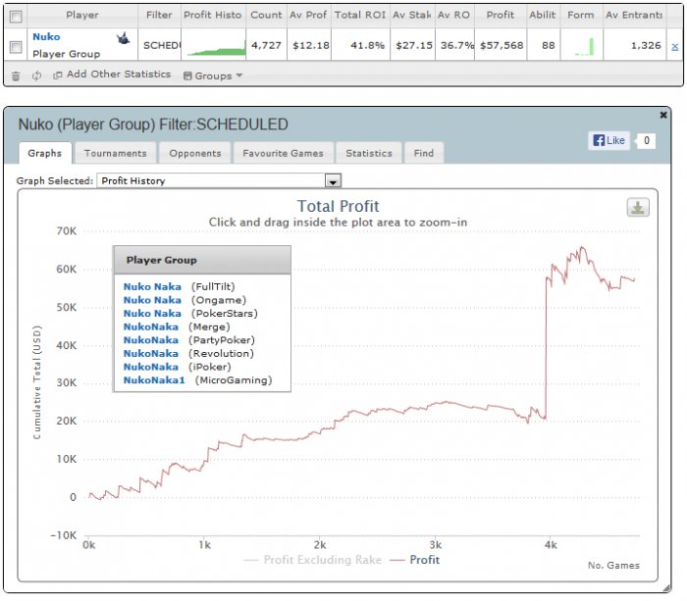Toggle Profit Excluding Rake legend series
Screen dimensions: 687x601
[x=312, y=560]
